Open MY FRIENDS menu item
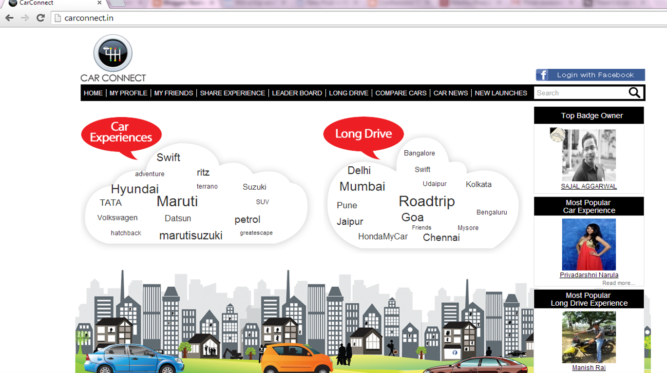667x373 pixels. [x=173, y=93]
